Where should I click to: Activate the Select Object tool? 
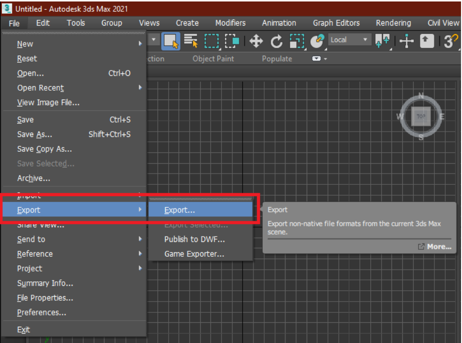click(x=171, y=41)
